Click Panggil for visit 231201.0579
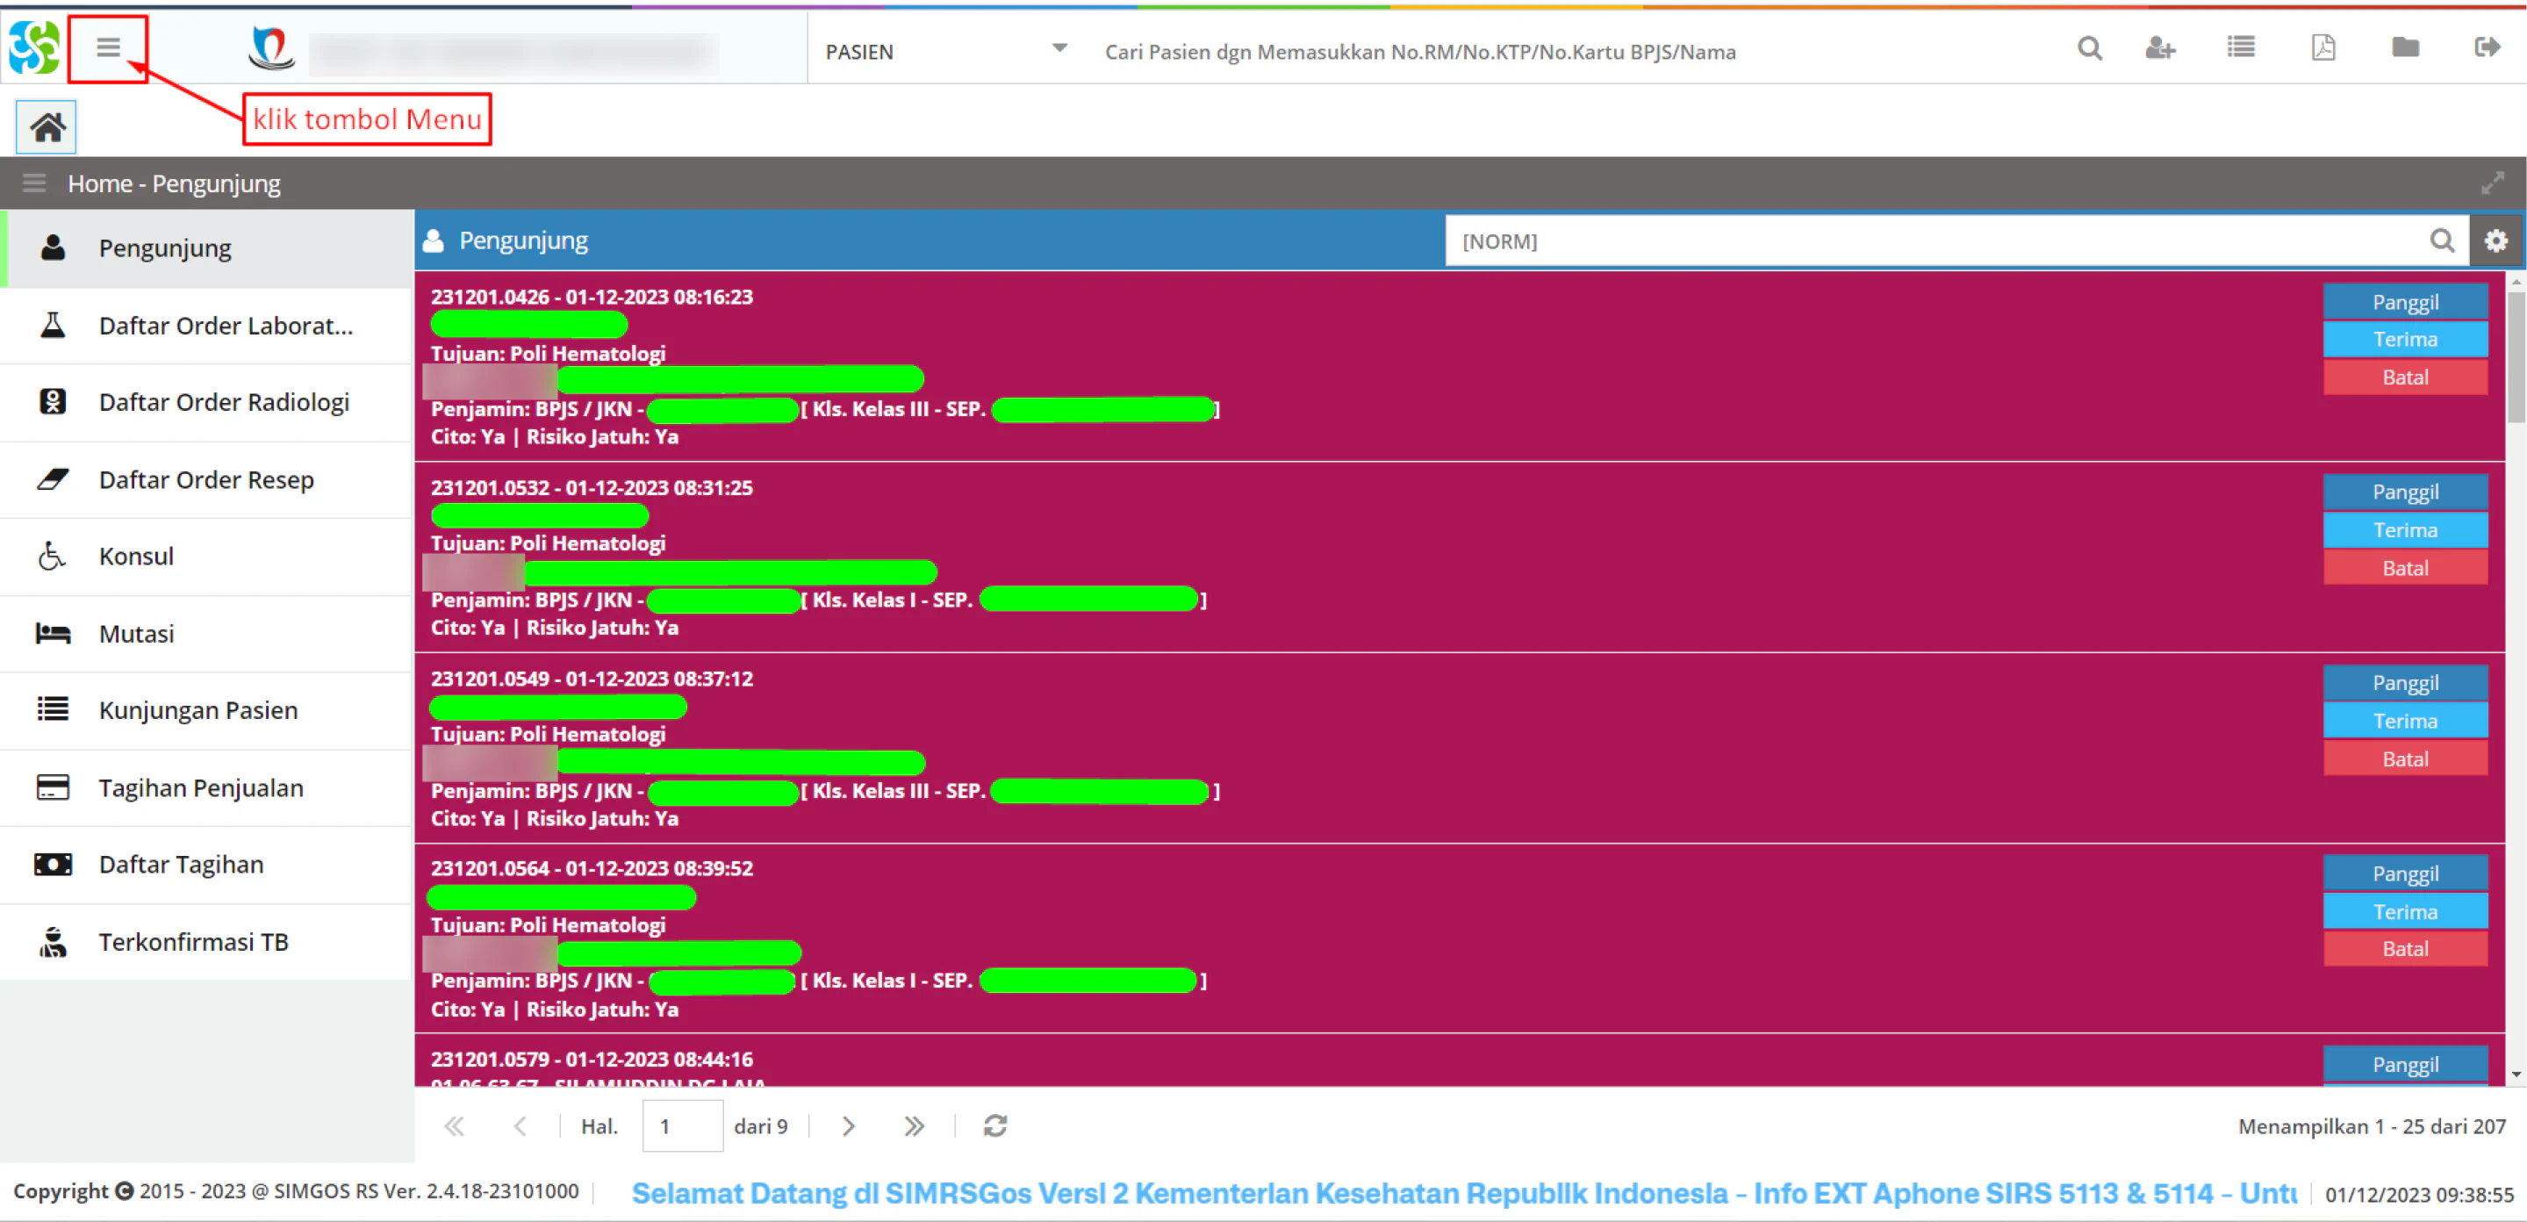 click(2404, 1064)
